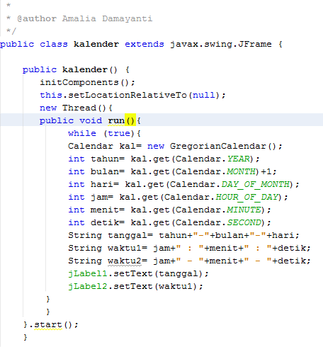This screenshot has width=323, height=347.
Task: Click '(tanggal)' argument of jLabel1.setText
Action: coord(178,274)
